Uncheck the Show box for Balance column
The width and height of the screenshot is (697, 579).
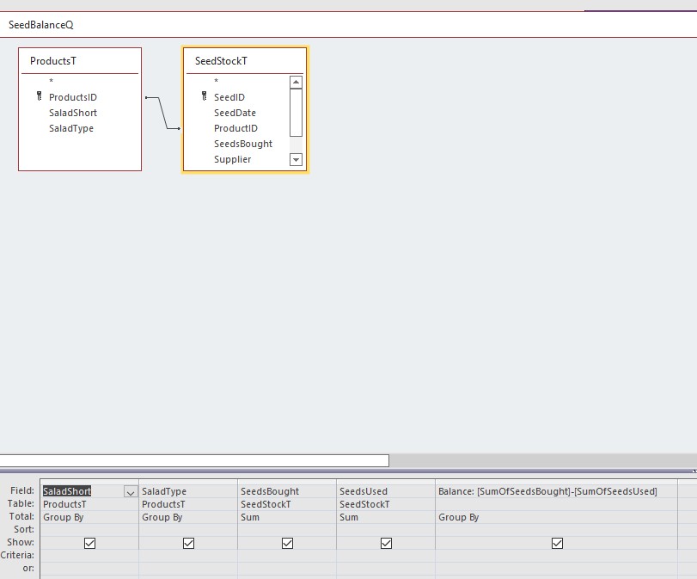pyautogui.click(x=557, y=543)
